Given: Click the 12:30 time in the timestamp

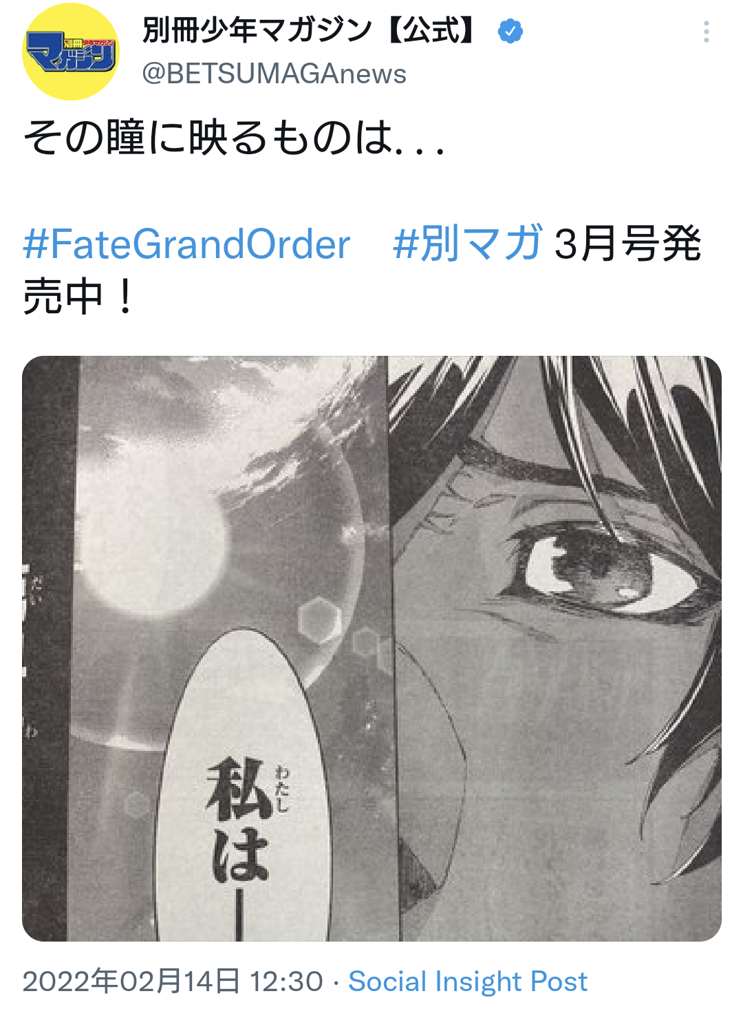Looking at the screenshot, I should [x=286, y=981].
